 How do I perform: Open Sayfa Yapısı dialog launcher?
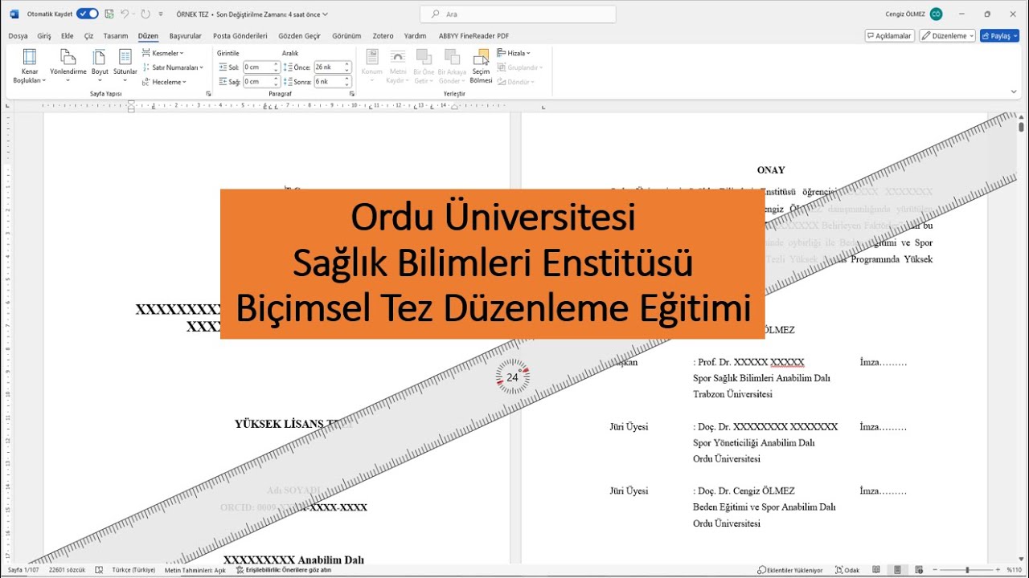click(208, 94)
